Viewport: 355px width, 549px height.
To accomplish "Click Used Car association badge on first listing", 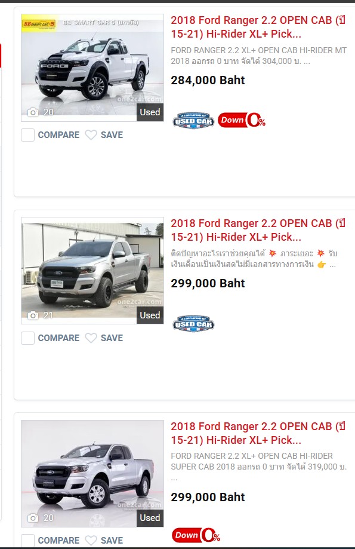I will pyautogui.click(x=193, y=121).
